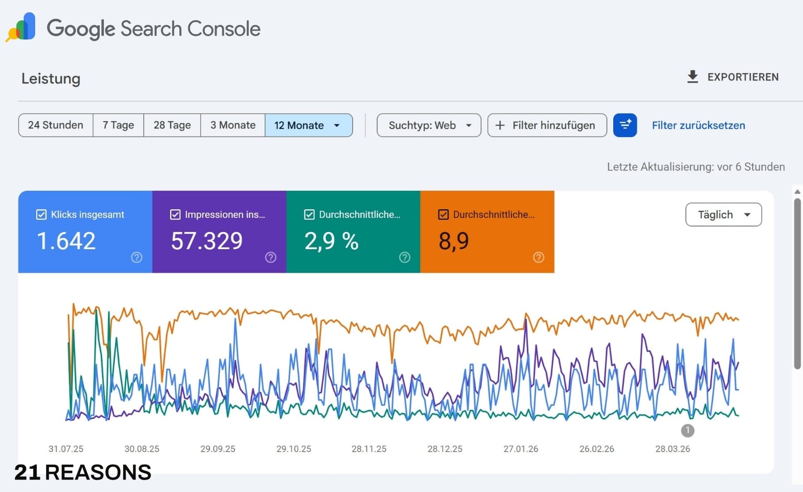Click the Google Search Console logo icon
This screenshot has height=492, width=803.
(x=21, y=27)
